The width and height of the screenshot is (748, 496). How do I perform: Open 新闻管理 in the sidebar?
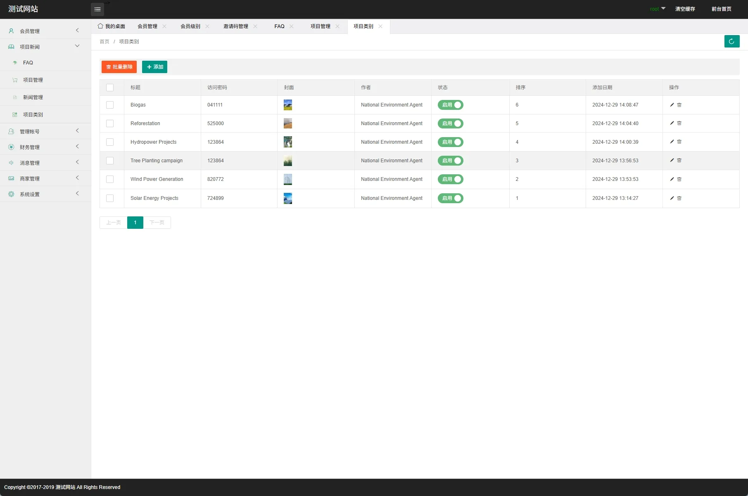33,97
